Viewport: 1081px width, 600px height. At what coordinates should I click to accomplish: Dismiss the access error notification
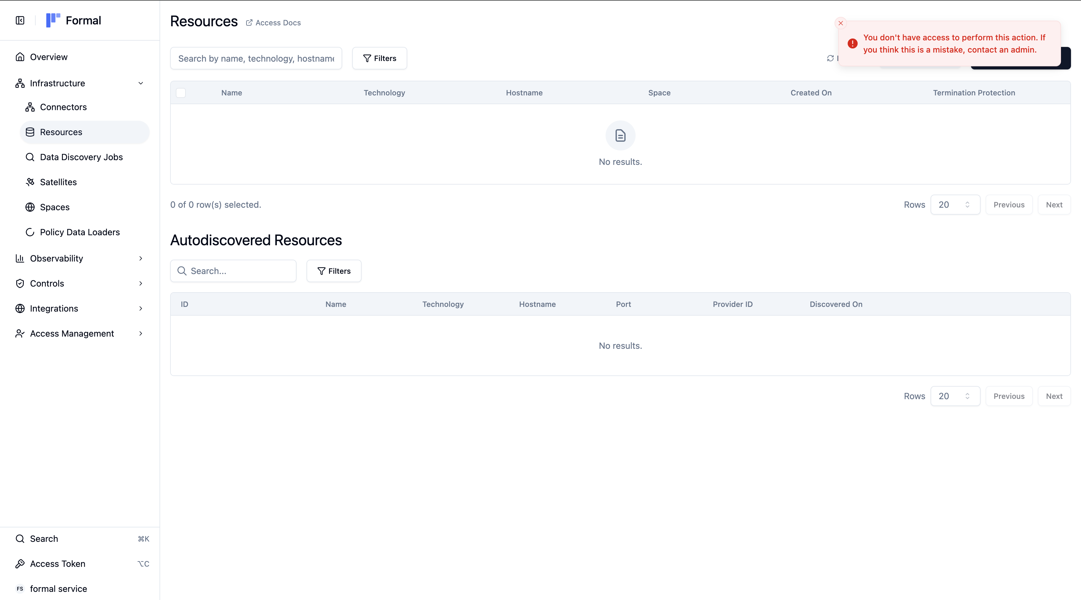pyautogui.click(x=840, y=23)
